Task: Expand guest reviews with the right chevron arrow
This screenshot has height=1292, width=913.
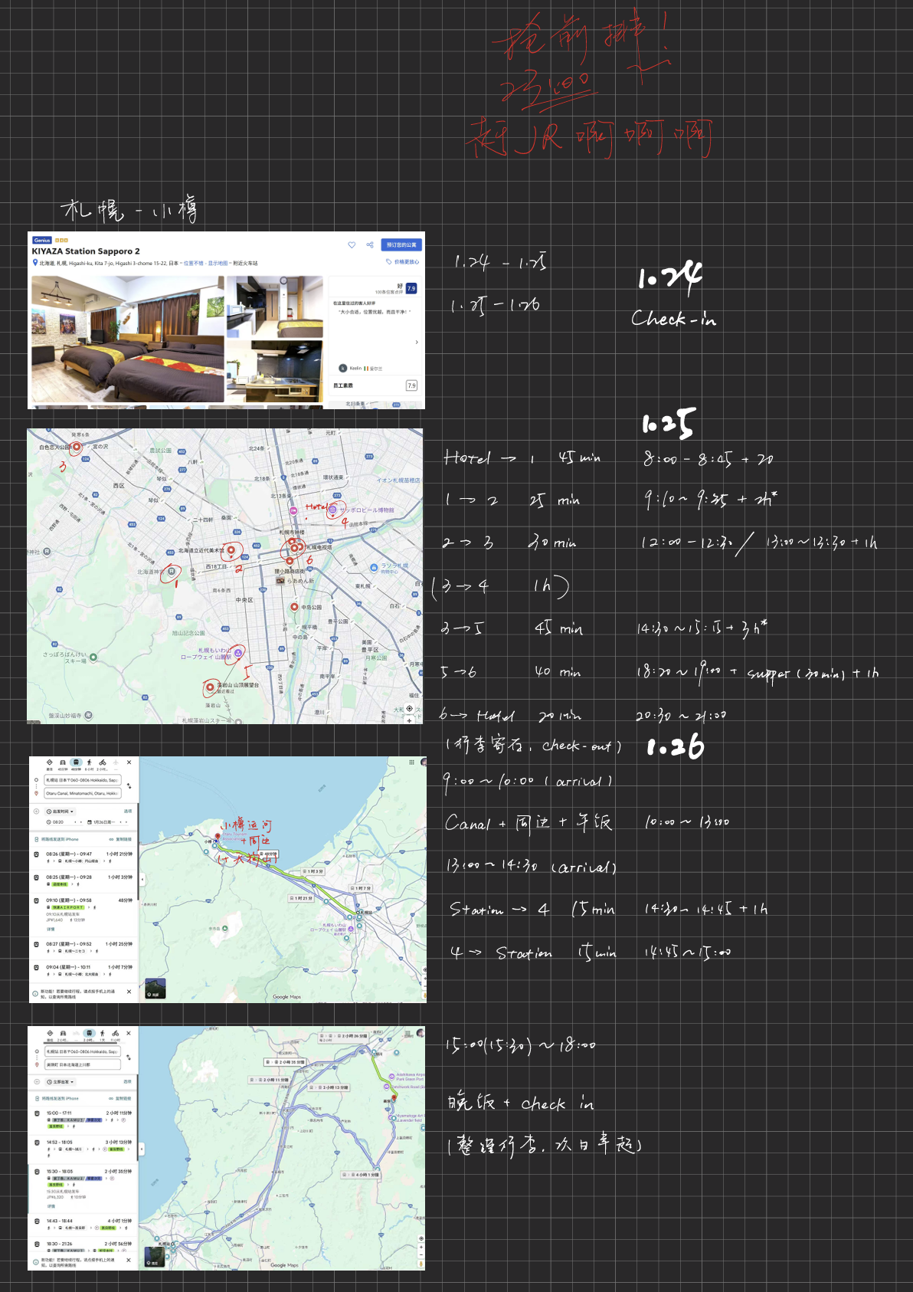Action: coord(417,343)
